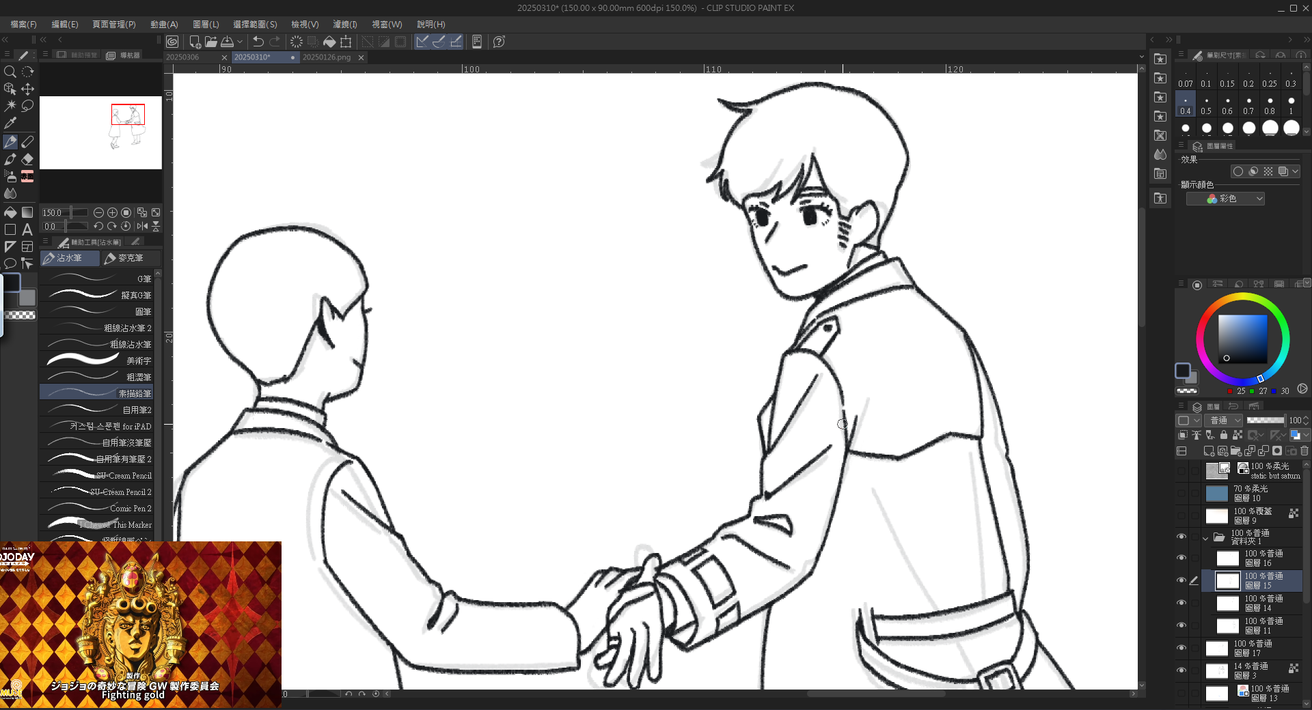This screenshot has width=1312, height=710.
Task: Choose the 美術字 sub tool
Action: [96, 360]
